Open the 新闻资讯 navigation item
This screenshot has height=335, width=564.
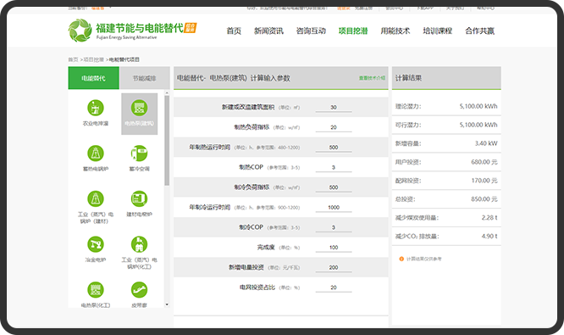(x=268, y=31)
